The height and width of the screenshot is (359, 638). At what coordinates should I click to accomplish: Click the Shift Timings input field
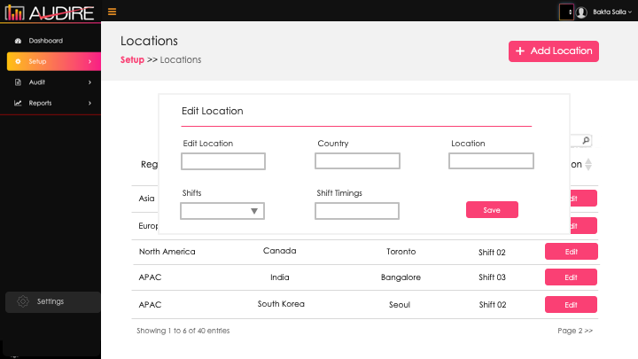pos(357,211)
